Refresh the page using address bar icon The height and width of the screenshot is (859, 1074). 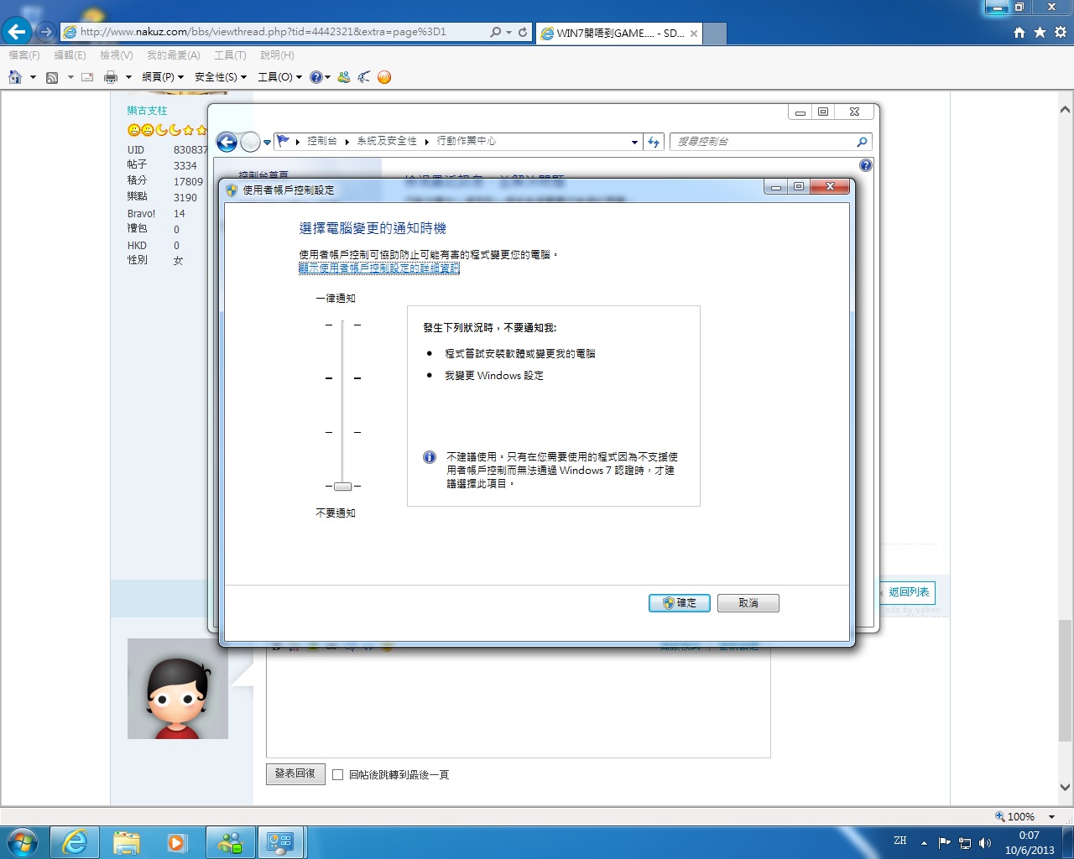pos(523,32)
